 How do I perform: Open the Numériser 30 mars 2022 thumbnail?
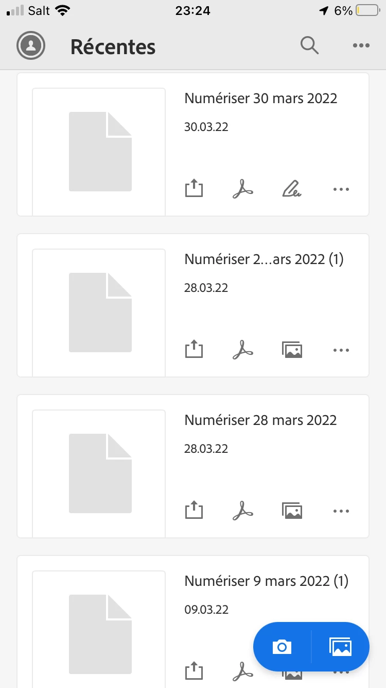click(99, 151)
